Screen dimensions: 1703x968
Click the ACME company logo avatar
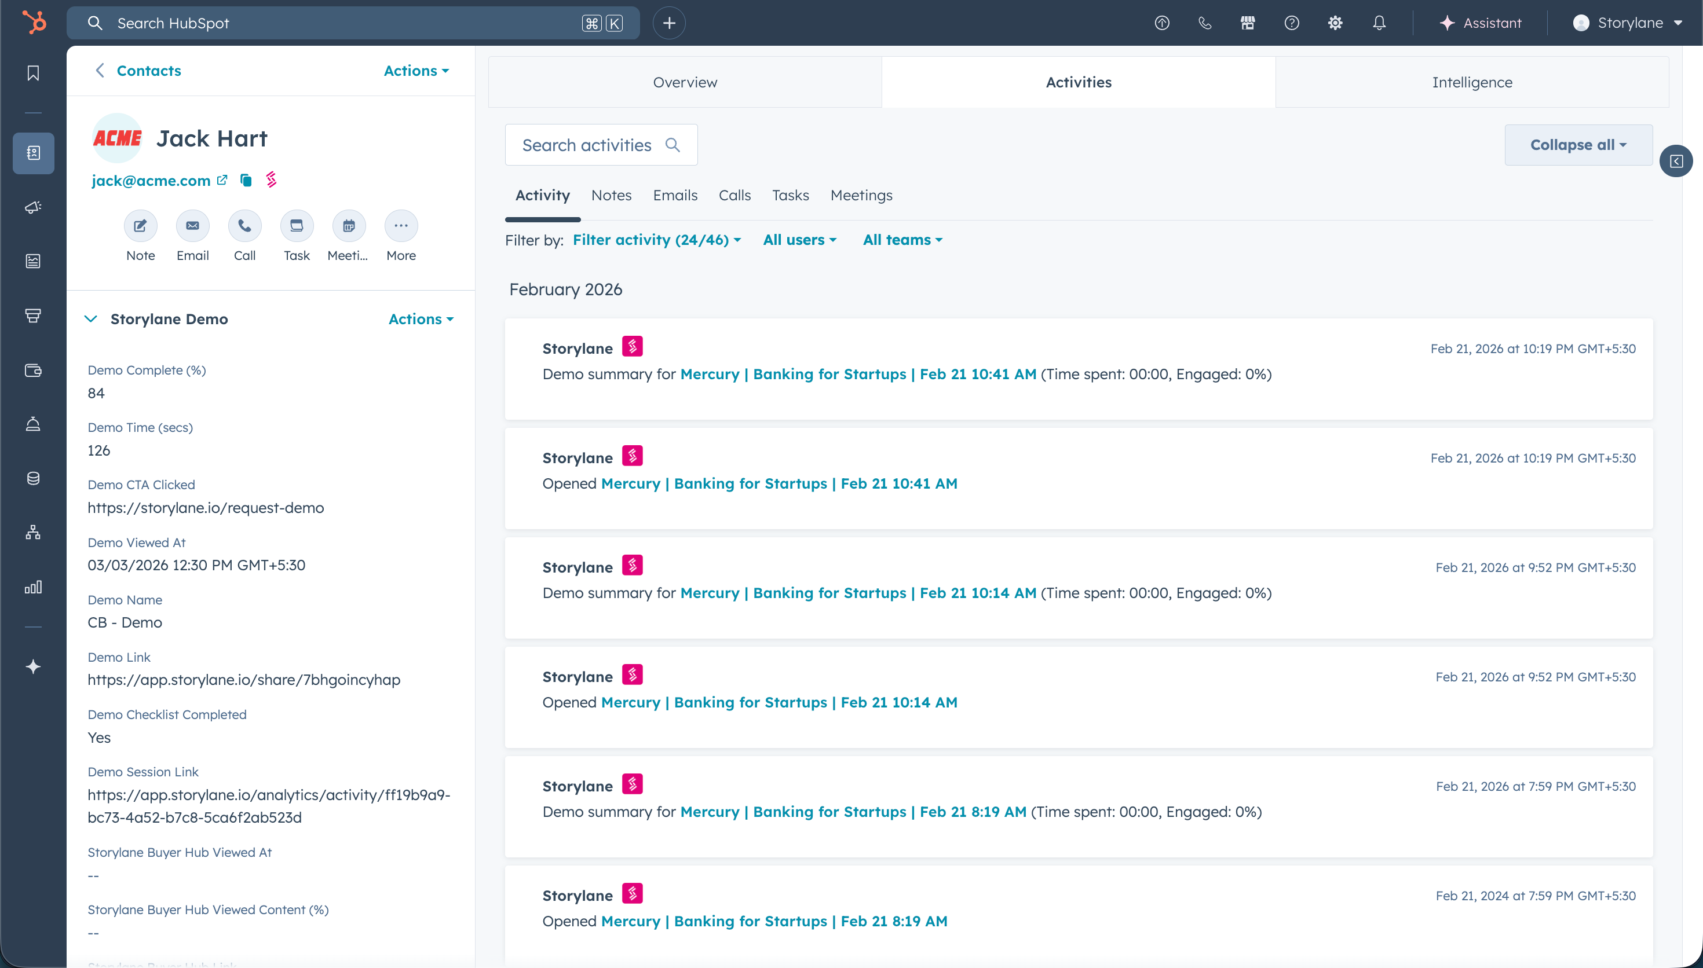(x=117, y=138)
